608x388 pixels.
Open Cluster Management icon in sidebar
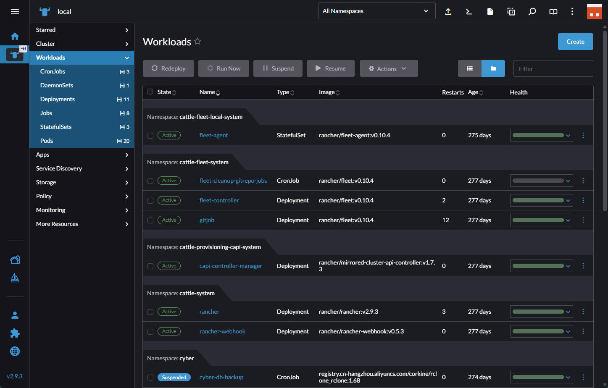pos(15,260)
